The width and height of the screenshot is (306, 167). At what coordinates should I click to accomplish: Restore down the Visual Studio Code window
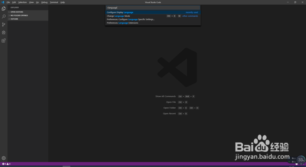295,2
